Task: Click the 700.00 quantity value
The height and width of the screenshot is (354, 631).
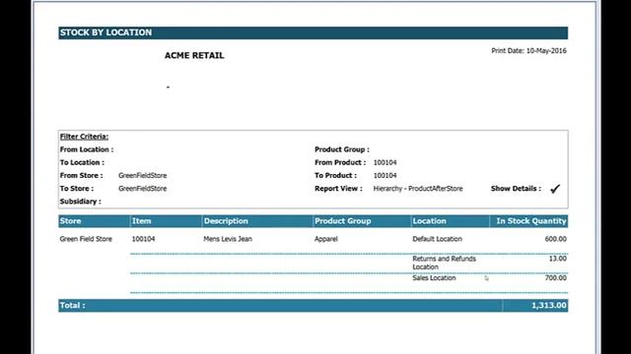Action: click(x=556, y=277)
